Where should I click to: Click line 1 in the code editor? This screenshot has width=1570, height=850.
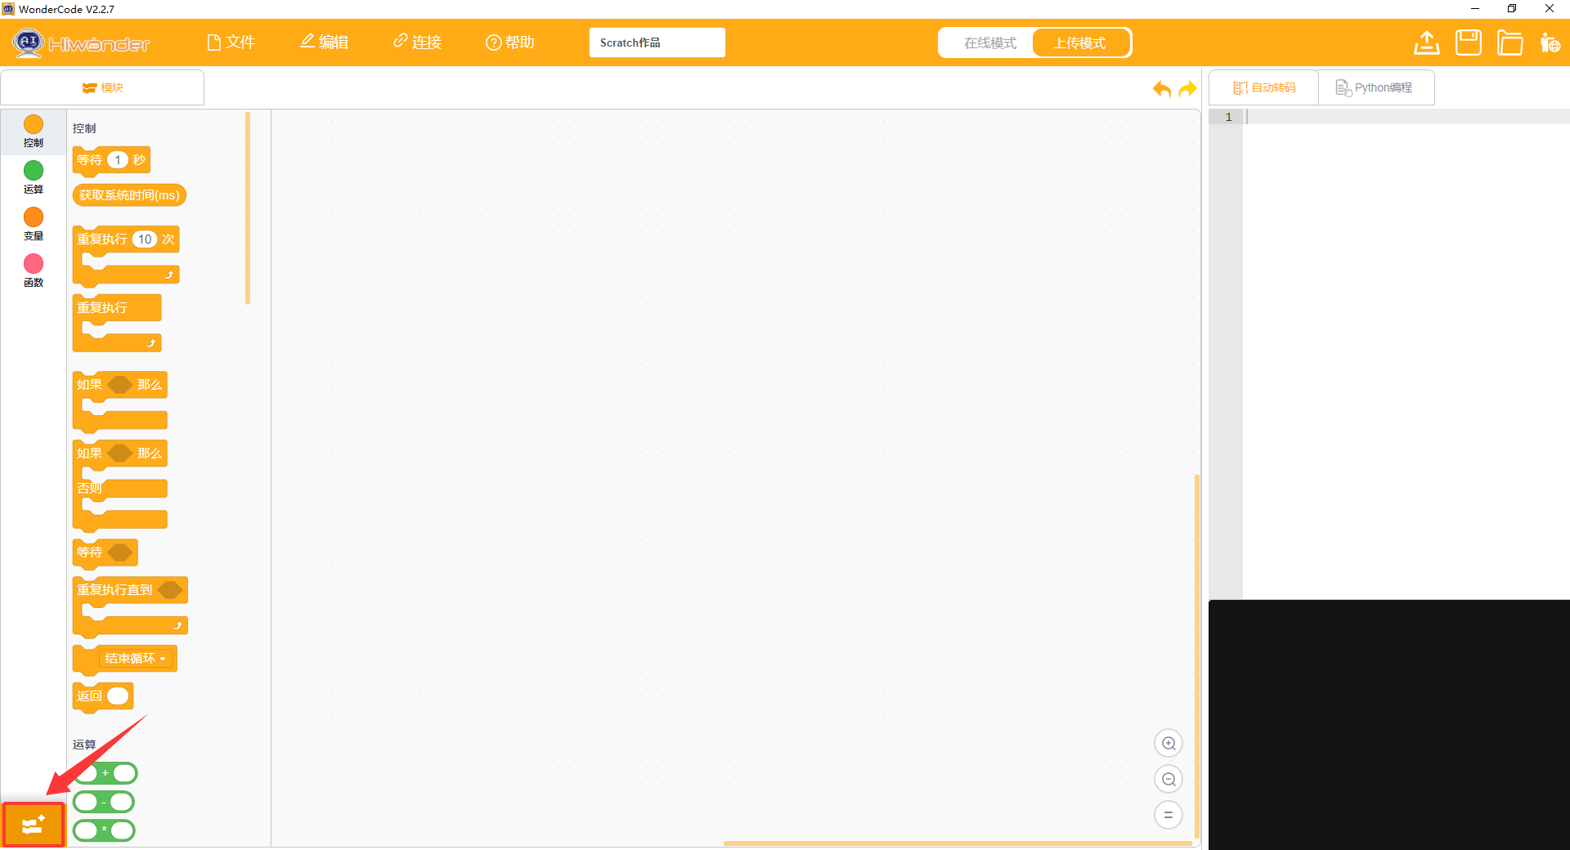[1406, 117]
